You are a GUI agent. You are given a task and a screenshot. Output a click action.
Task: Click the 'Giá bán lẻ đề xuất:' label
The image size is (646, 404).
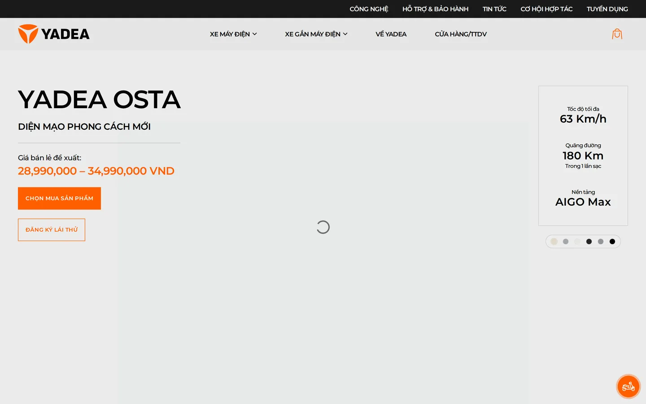pos(50,158)
